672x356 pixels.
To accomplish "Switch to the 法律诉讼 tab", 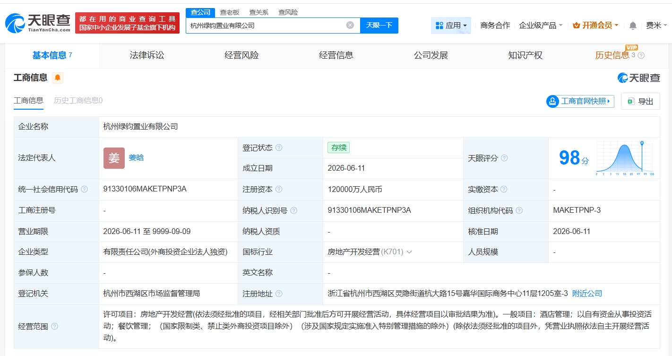I will [x=147, y=55].
